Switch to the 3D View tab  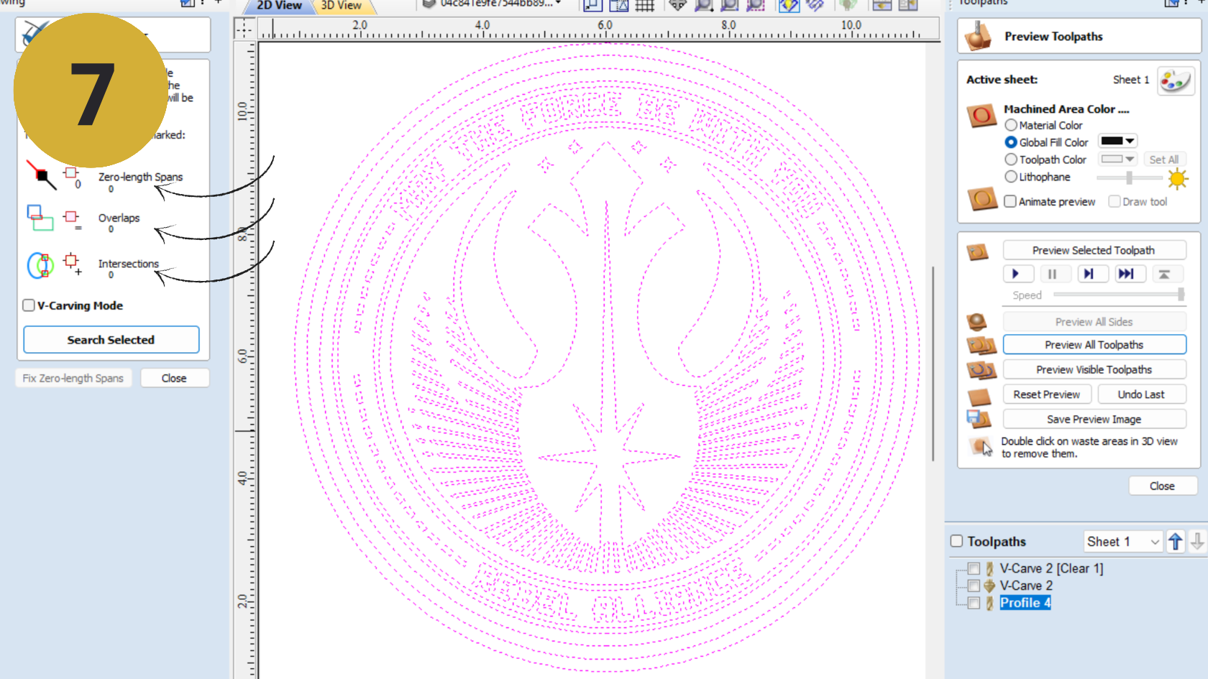click(x=342, y=6)
